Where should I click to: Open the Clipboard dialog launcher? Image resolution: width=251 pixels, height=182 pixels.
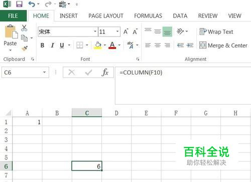(x=33, y=59)
